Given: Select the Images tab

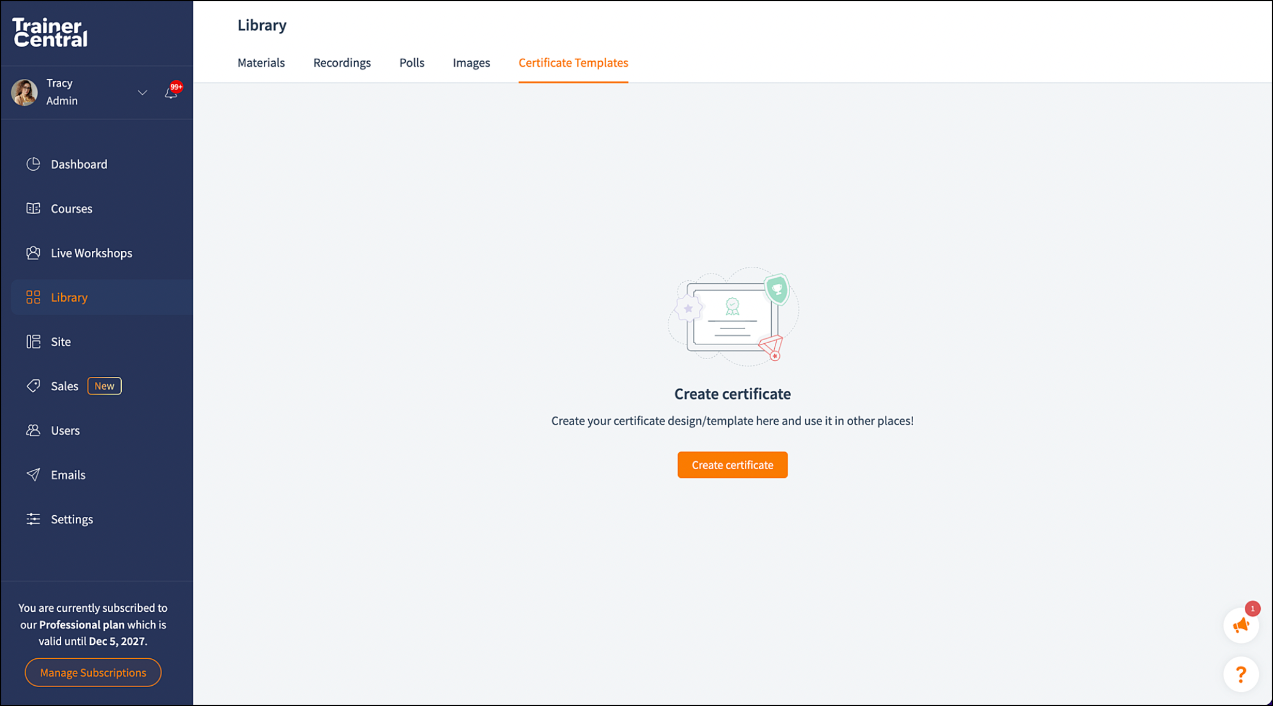Looking at the screenshot, I should [471, 62].
